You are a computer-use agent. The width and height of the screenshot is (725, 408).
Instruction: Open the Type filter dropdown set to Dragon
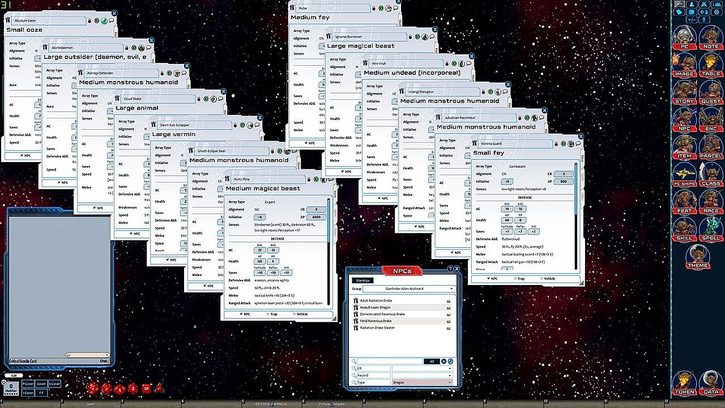422,383
